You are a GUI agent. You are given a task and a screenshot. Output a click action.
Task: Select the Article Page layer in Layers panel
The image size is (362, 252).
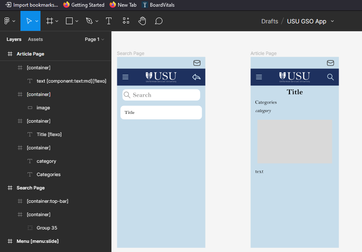coord(56,54)
